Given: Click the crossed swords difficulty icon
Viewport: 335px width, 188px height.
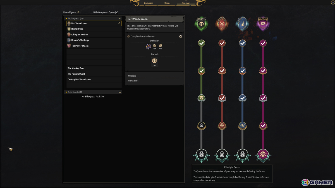Looking at the screenshot, I should coord(149,47).
